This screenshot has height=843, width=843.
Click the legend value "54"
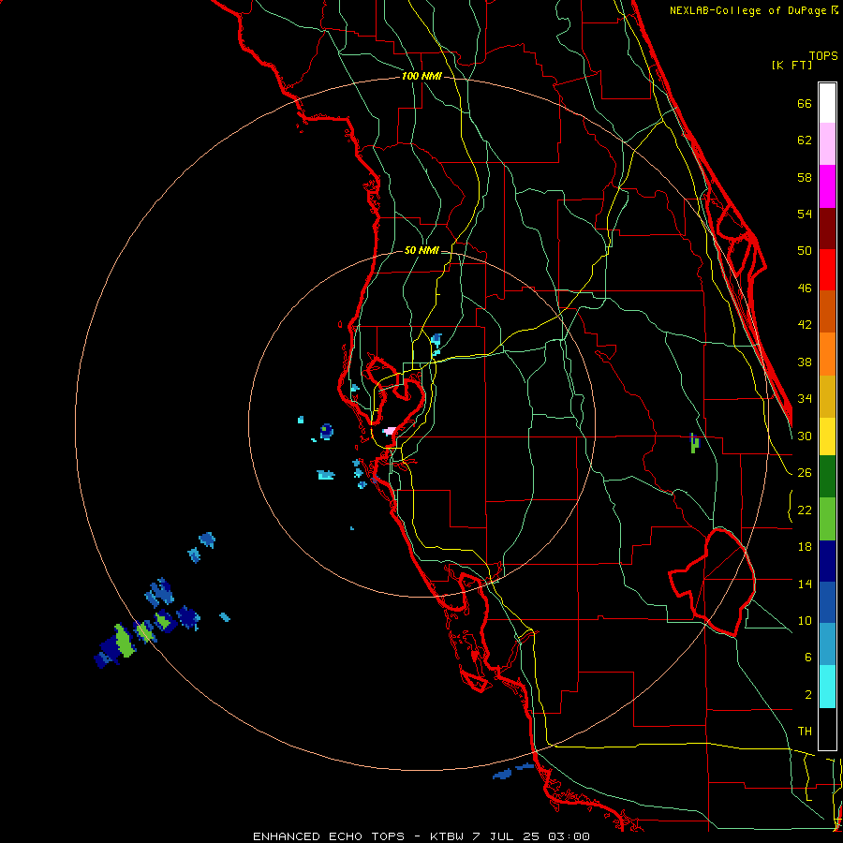(x=805, y=214)
